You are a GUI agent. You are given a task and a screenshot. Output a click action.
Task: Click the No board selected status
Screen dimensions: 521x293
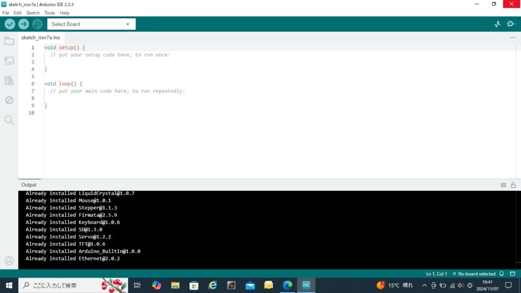(x=474, y=274)
